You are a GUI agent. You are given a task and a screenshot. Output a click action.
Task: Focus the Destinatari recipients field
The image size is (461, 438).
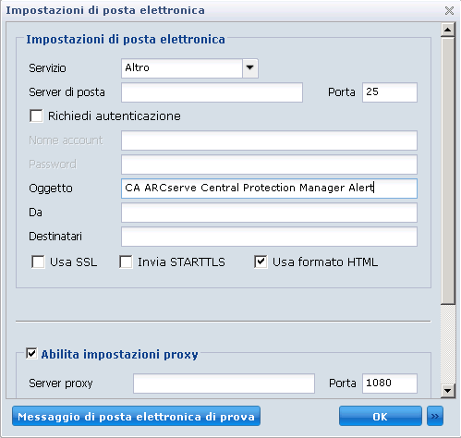tap(269, 237)
